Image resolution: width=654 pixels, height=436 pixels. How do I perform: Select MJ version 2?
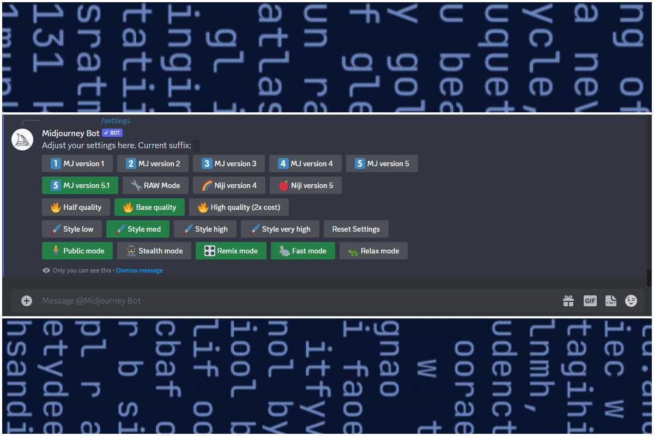(x=153, y=163)
